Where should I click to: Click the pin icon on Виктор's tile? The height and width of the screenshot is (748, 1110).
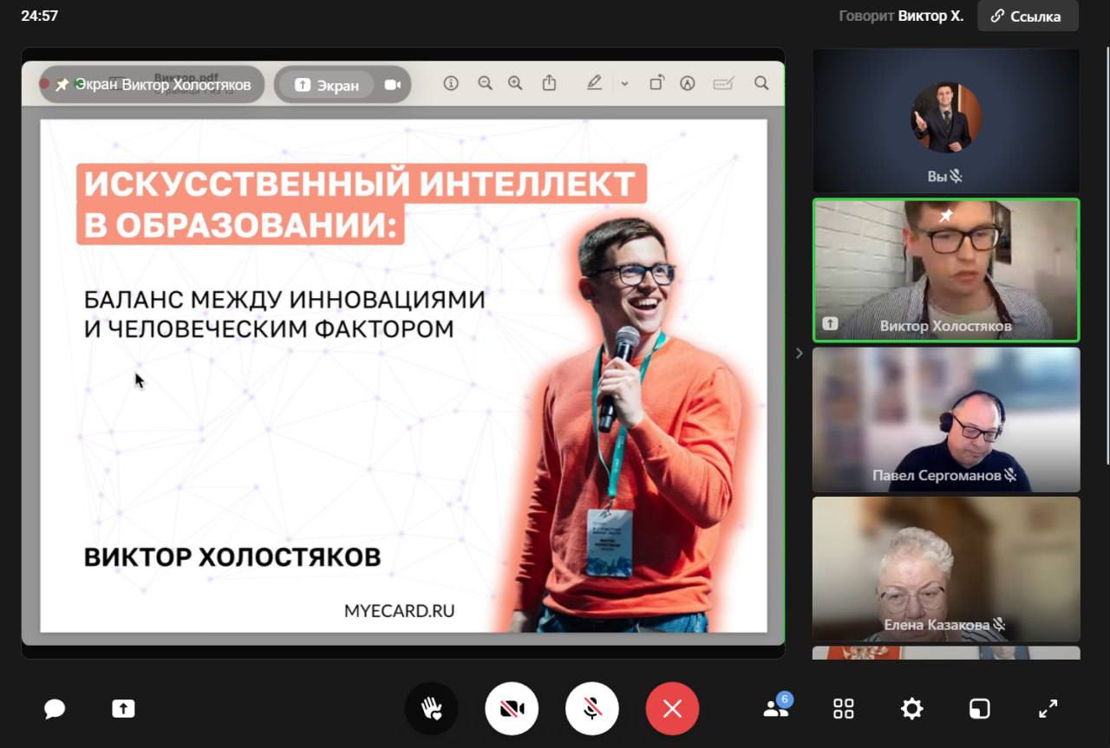946,215
